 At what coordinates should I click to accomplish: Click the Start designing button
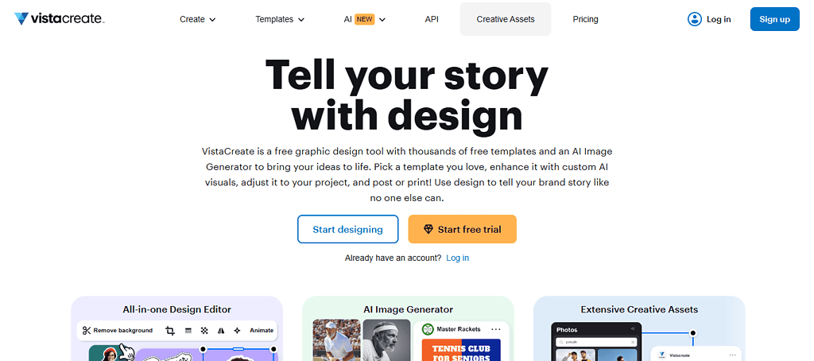coord(347,229)
